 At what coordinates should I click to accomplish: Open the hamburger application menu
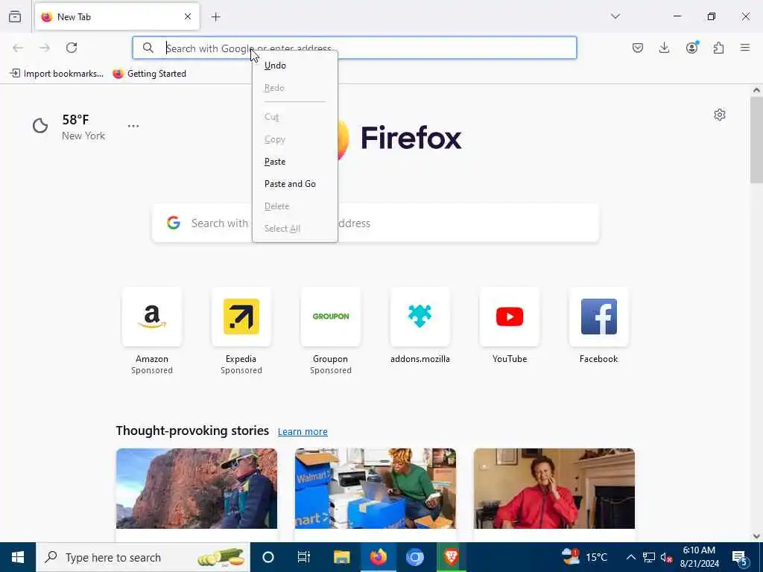pyautogui.click(x=745, y=48)
